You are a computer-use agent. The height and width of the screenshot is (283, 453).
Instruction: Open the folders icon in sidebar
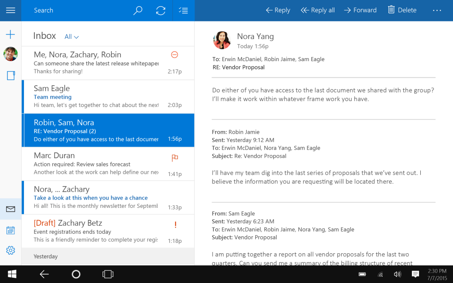(10, 76)
